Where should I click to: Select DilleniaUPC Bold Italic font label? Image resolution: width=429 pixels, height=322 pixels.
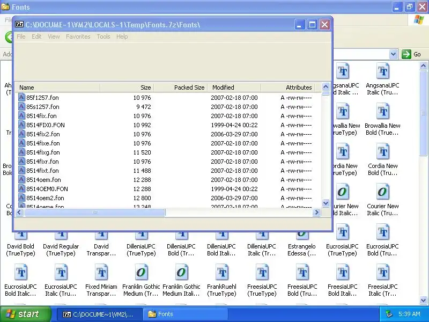[x=221, y=250]
